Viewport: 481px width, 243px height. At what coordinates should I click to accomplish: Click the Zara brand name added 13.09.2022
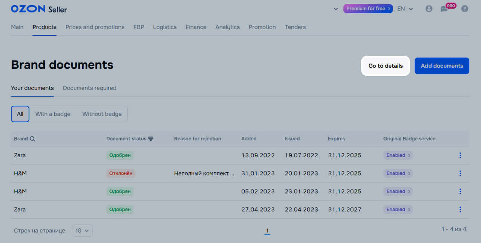[x=20, y=155]
